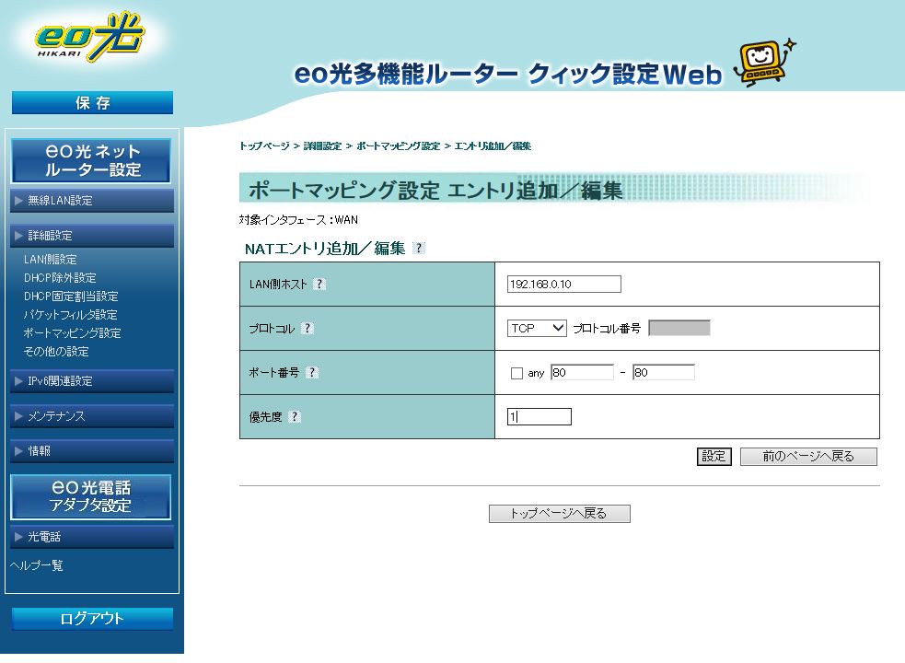Image resolution: width=905 pixels, height=663 pixels.
Task: Go to ポートマッピング設定 breadcrumb link
Action: (399, 146)
